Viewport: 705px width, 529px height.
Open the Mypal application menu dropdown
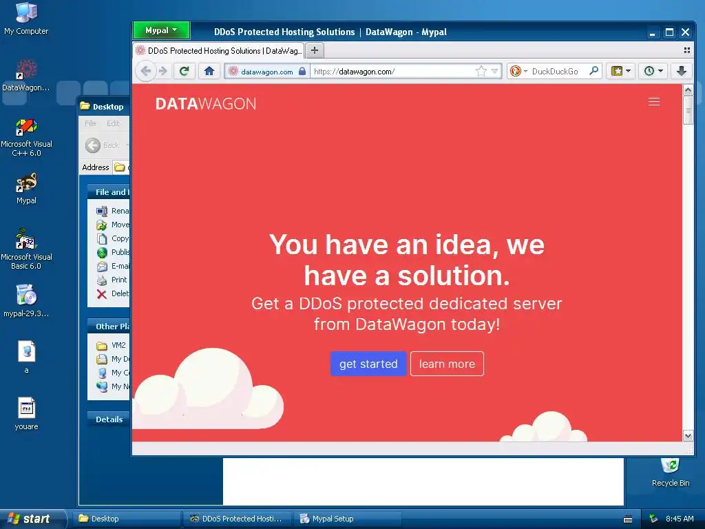pyautogui.click(x=161, y=30)
